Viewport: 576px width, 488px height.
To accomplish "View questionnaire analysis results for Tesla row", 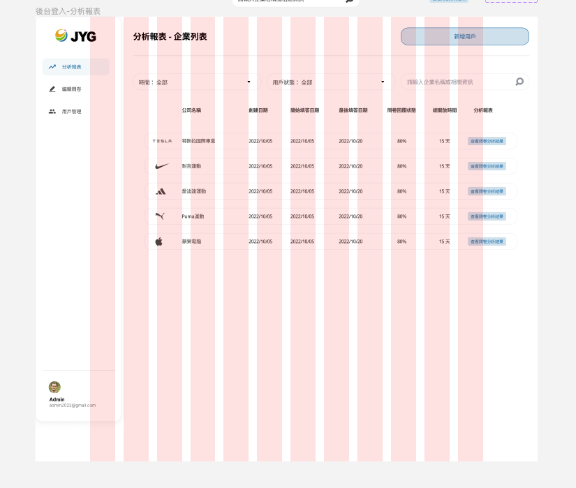I will pyautogui.click(x=487, y=141).
